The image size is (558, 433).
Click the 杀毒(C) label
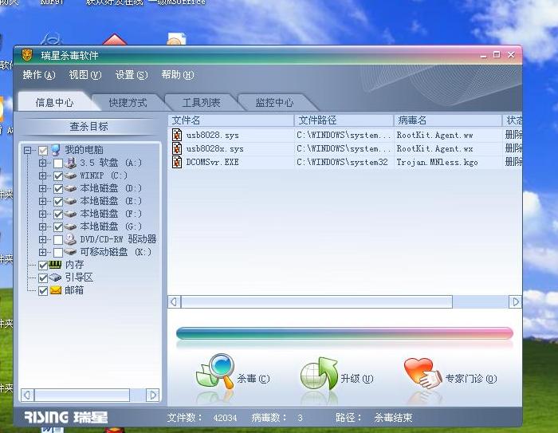tap(253, 379)
